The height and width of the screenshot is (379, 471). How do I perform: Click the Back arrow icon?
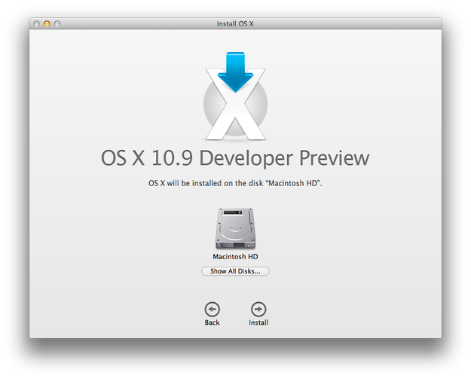pos(212,309)
